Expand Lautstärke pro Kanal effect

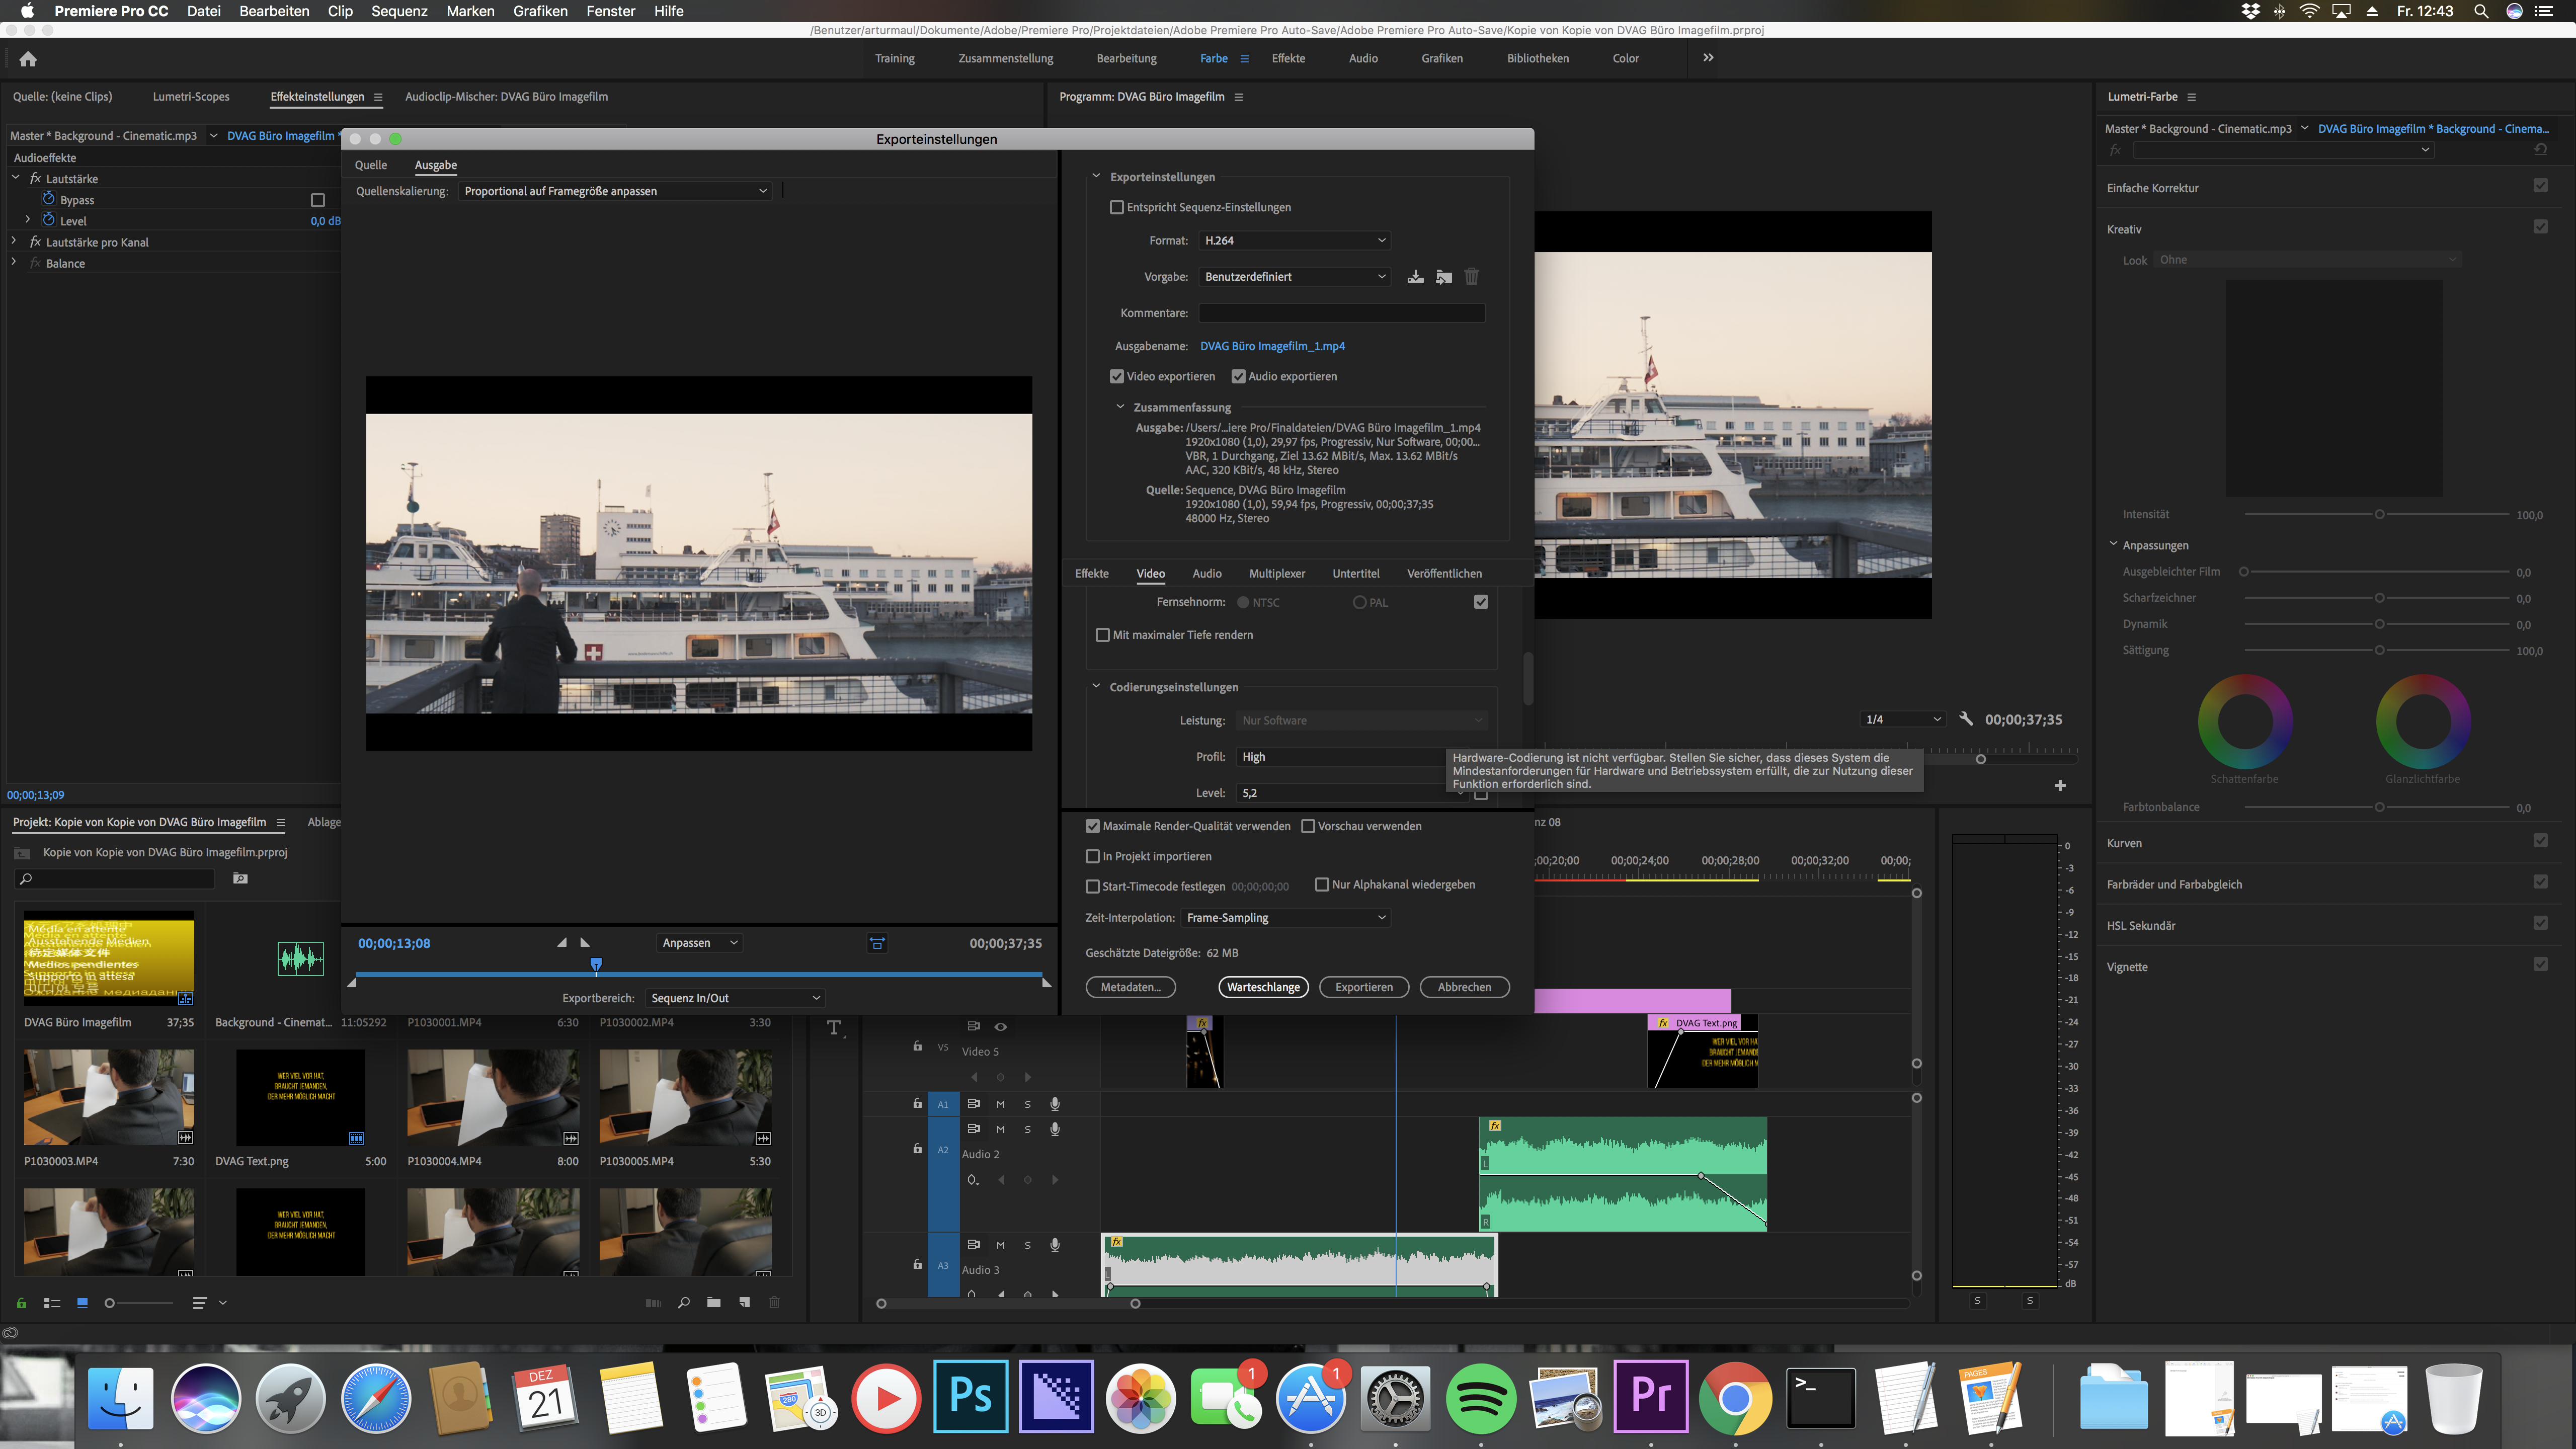point(14,241)
